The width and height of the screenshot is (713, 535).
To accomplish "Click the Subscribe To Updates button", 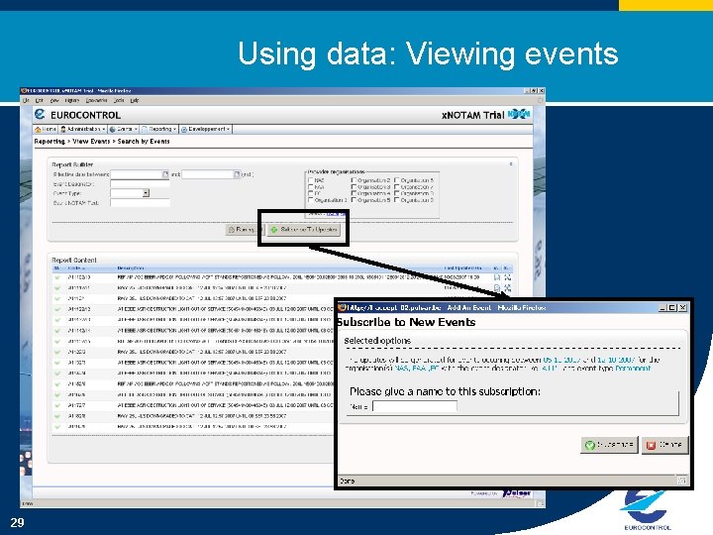I will pos(304,230).
